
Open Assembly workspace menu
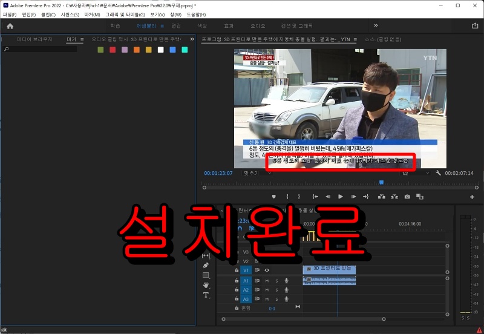[x=162, y=26]
